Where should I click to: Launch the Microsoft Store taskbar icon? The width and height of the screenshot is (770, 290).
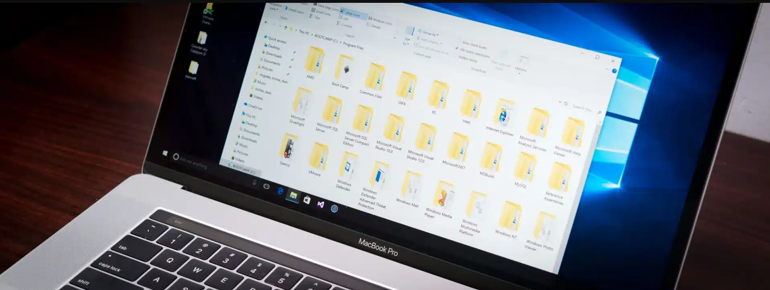tap(307, 200)
